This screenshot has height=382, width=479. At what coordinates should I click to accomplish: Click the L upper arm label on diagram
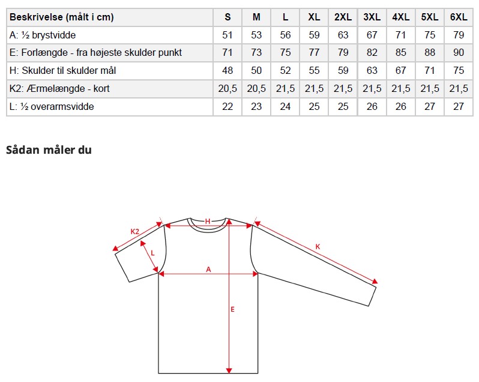pos(152,253)
